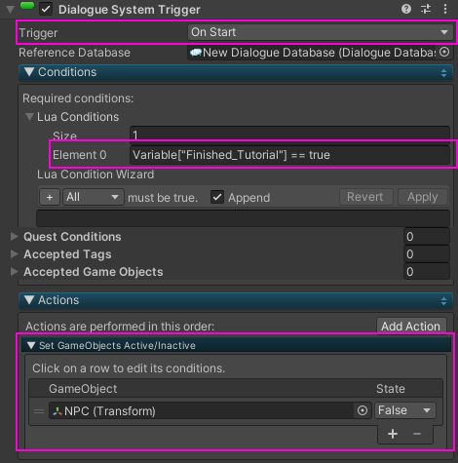Toggle the Append checkbox
The width and height of the screenshot is (458, 463).
[217, 197]
